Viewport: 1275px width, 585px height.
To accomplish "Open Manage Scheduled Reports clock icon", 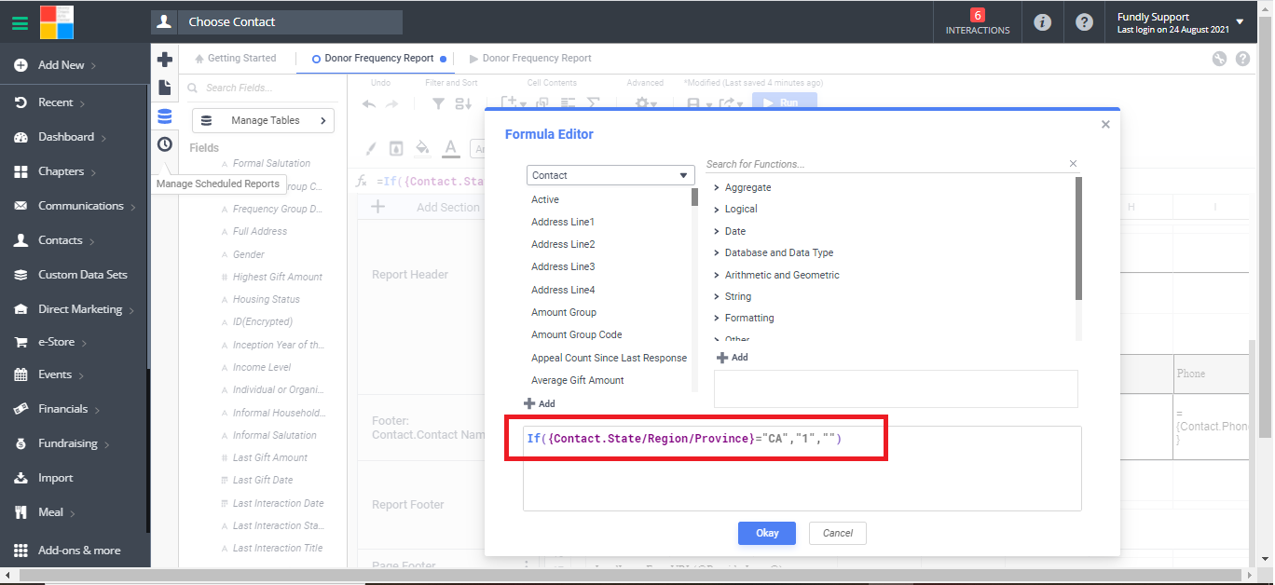I will coord(165,144).
